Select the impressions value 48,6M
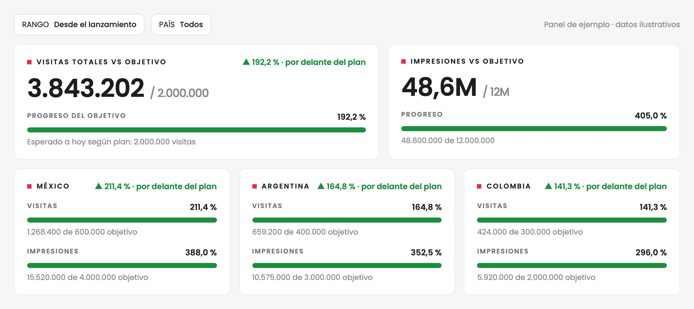 click(439, 87)
